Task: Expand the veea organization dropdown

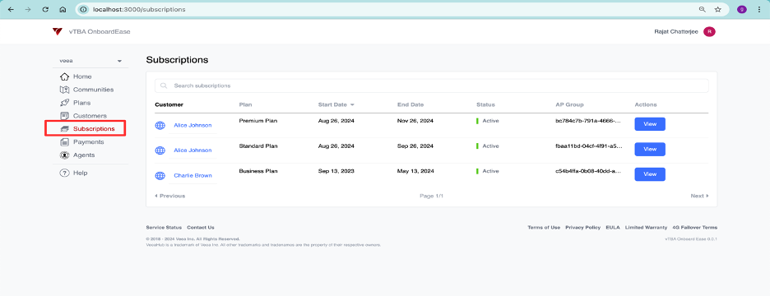Action: pos(90,61)
